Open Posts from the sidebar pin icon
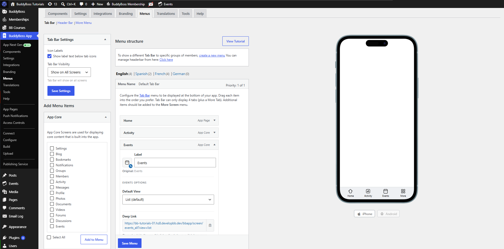 [5, 175]
